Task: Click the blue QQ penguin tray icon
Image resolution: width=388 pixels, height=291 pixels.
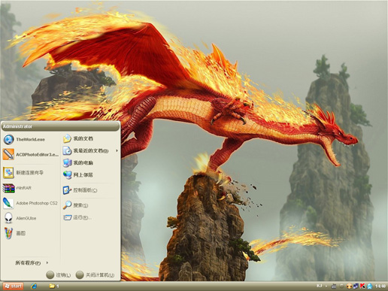Action: click(x=369, y=286)
